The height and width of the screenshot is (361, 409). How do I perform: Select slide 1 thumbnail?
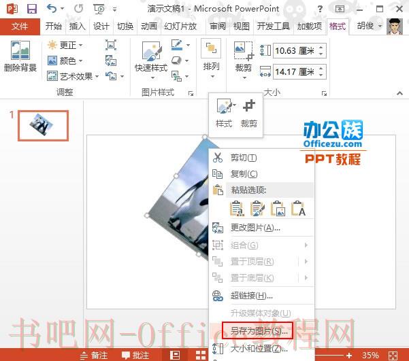pos(44,126)
